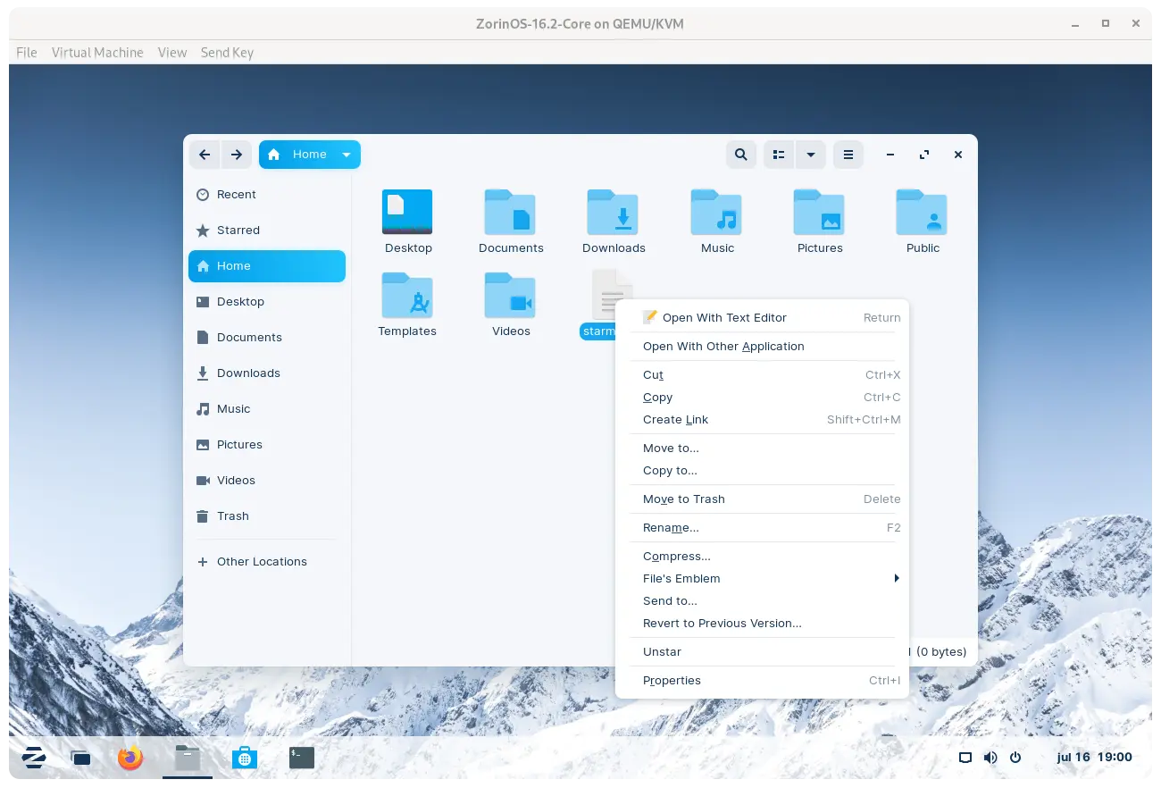The height and width of the screenshot is (788, 1161).
Task: Choose Create Link from context menu
Action: (x=763, y=420)
